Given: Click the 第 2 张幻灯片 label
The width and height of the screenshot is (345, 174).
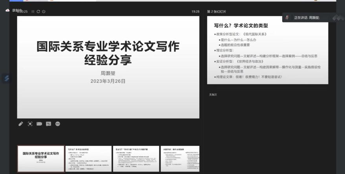Looking at the screenshot, I should 216,11.
